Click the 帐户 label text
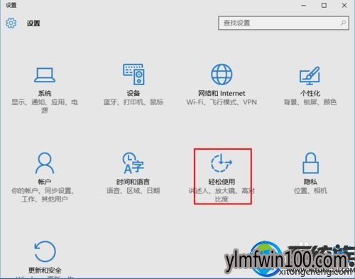355x279 pixels. (x=45, y=182)
